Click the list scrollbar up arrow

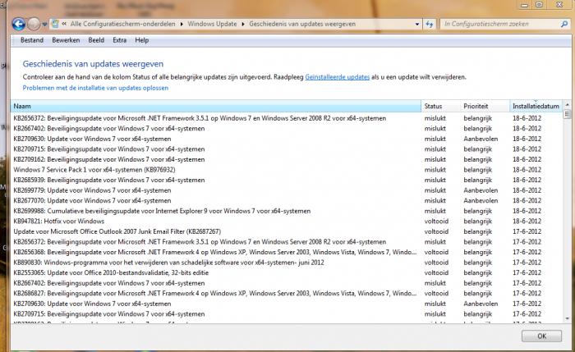click(568, 105)
